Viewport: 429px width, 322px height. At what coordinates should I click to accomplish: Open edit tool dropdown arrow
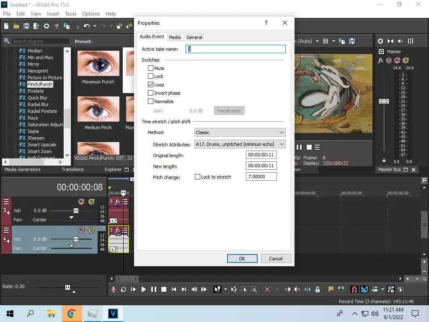tap(225, 289)
